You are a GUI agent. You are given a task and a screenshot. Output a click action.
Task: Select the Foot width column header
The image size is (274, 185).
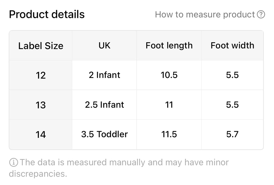tap(232, 46)
